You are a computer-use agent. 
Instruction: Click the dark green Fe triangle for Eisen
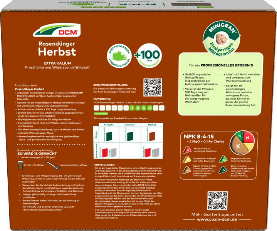(223, 170)
